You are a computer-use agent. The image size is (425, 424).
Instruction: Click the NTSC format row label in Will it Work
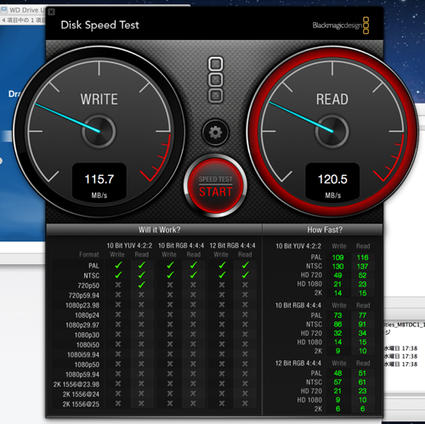point(91,275)
